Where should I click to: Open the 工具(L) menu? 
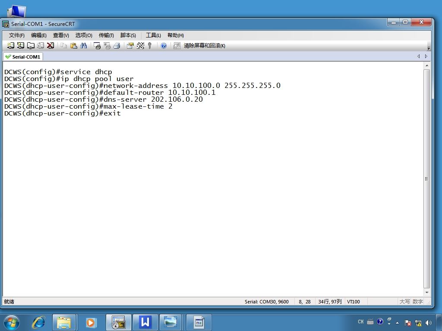(x=153, y=35)
